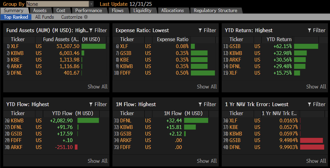Select XLF with 0.08% expense ratio

(x=124, y=46)
